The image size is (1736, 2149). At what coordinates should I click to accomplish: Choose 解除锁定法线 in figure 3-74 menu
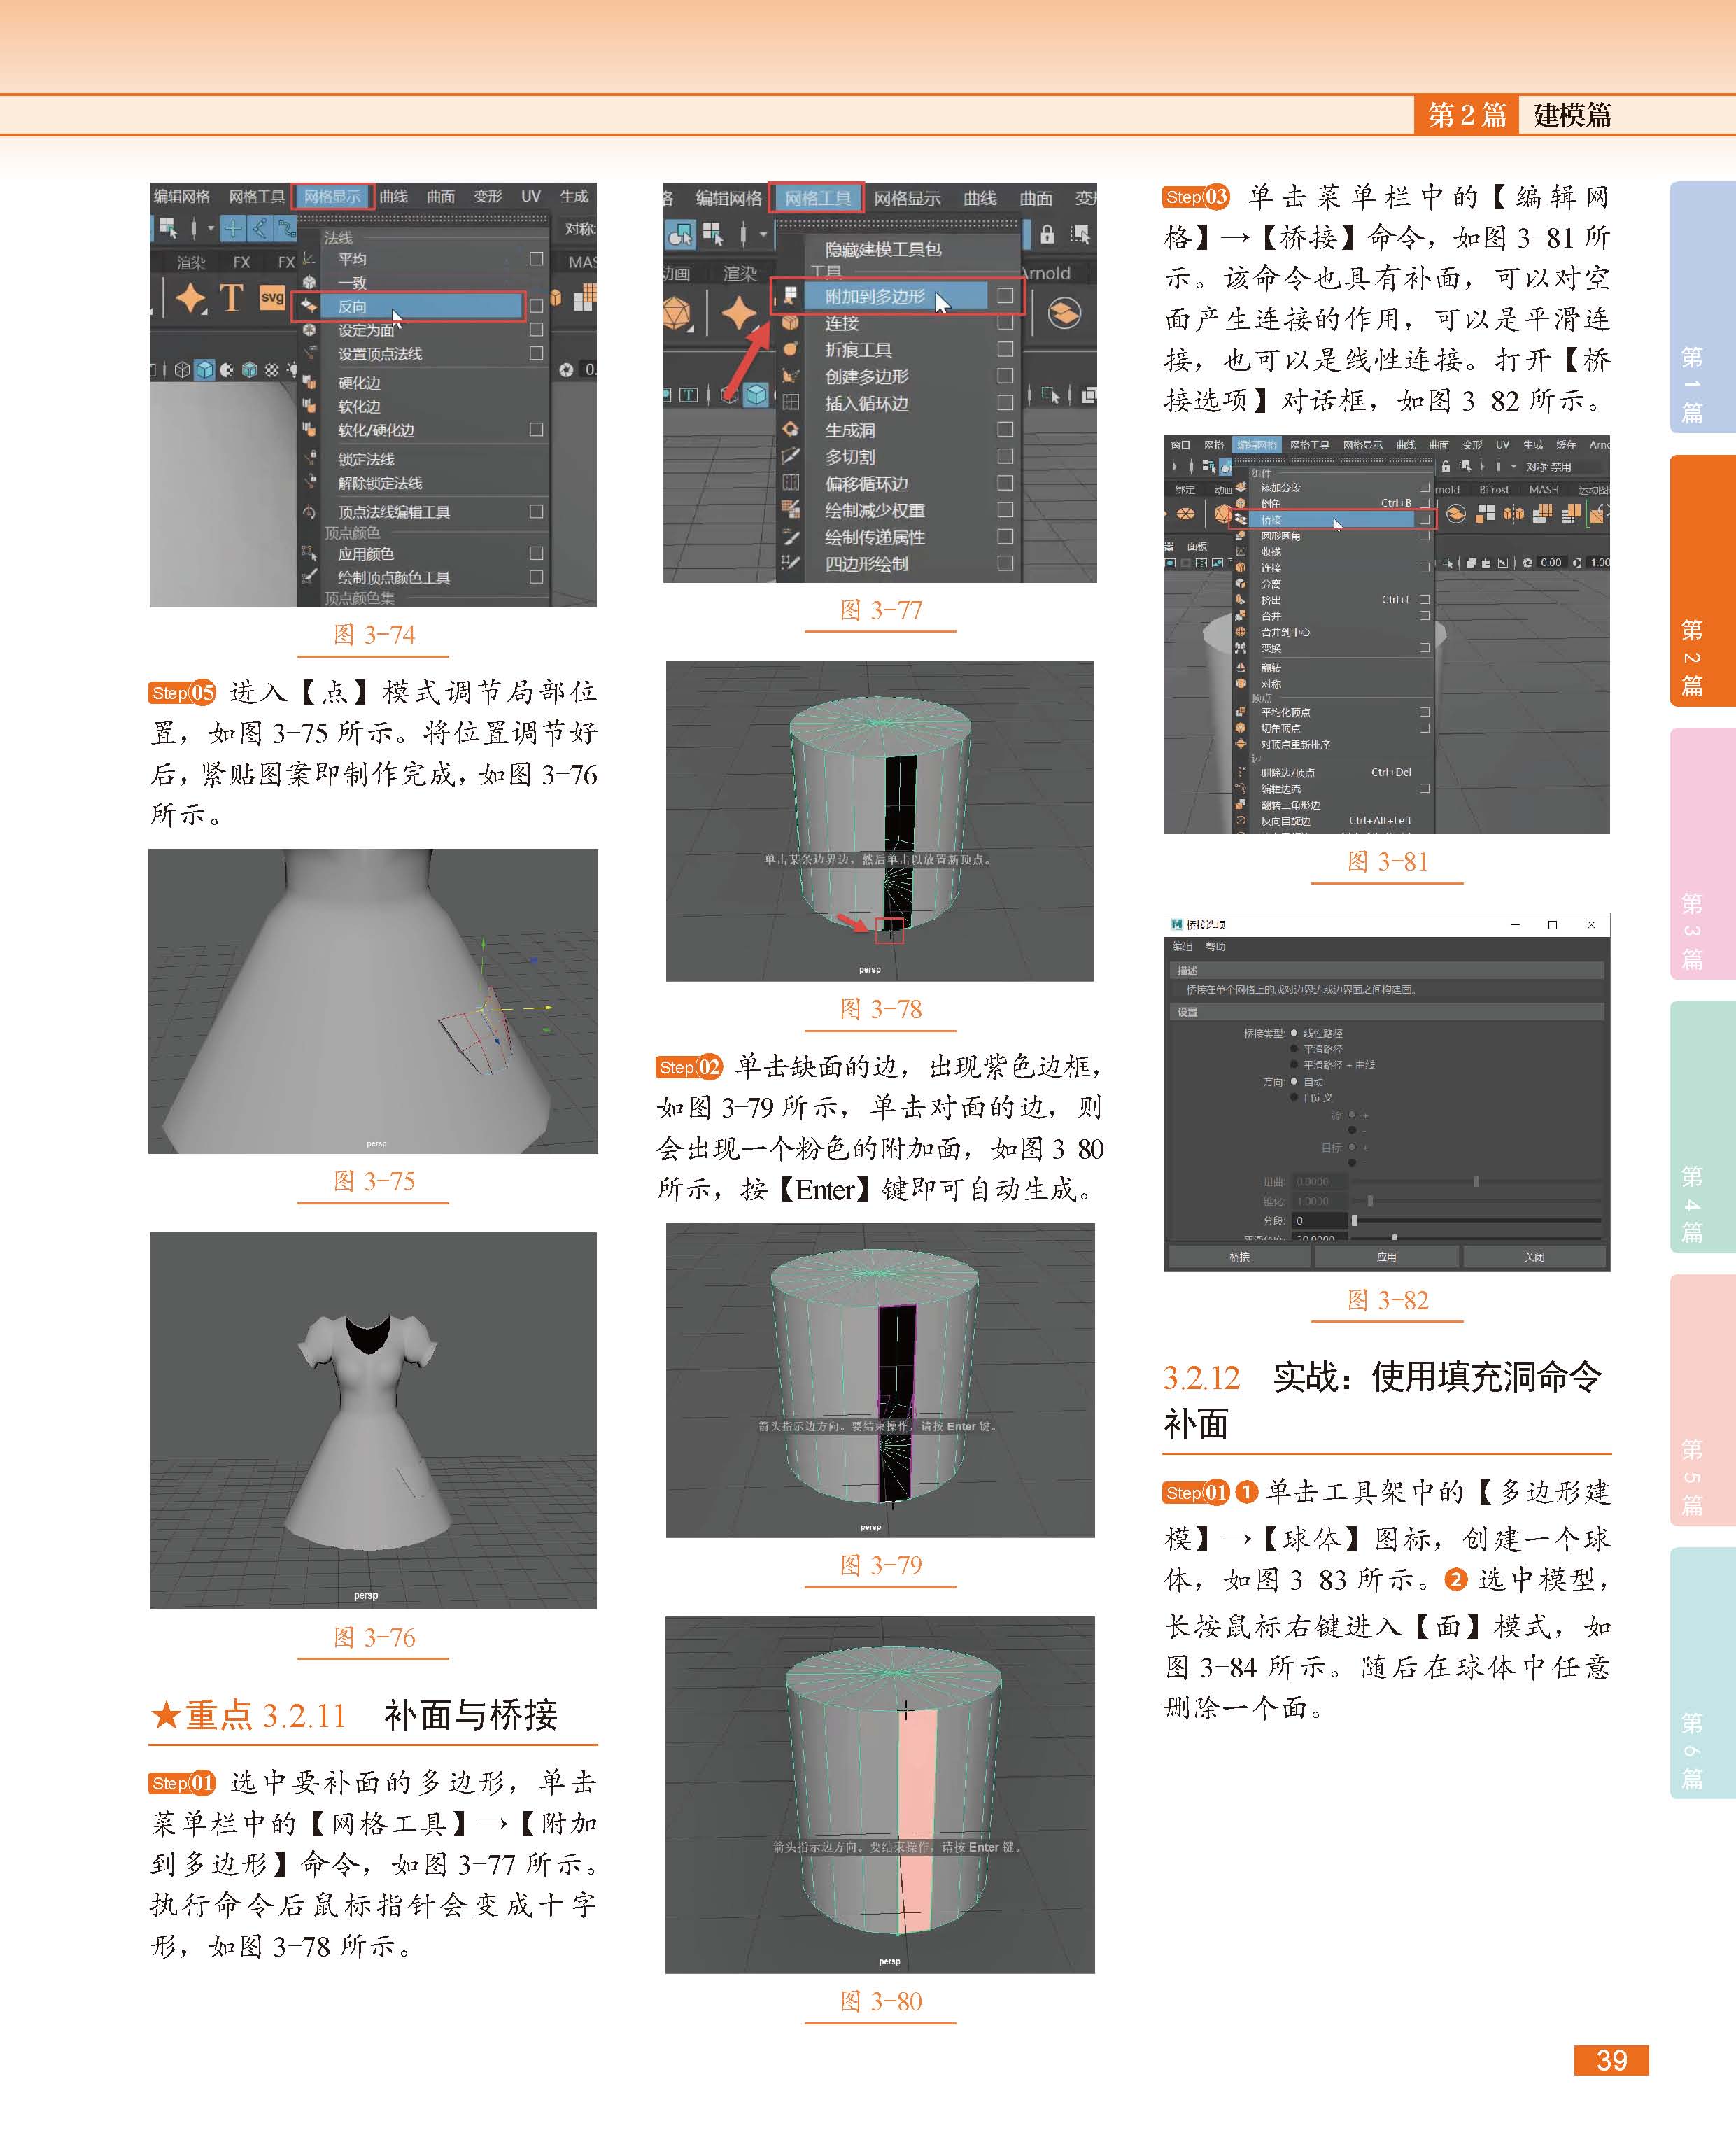[x=380, y=483]
